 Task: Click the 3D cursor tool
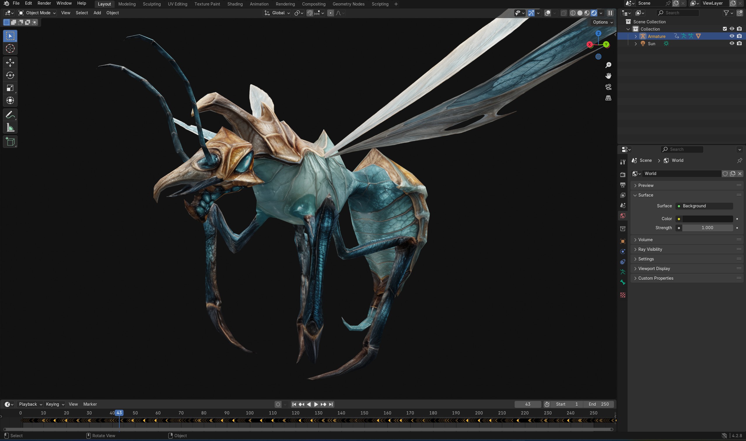click(10, 49)
